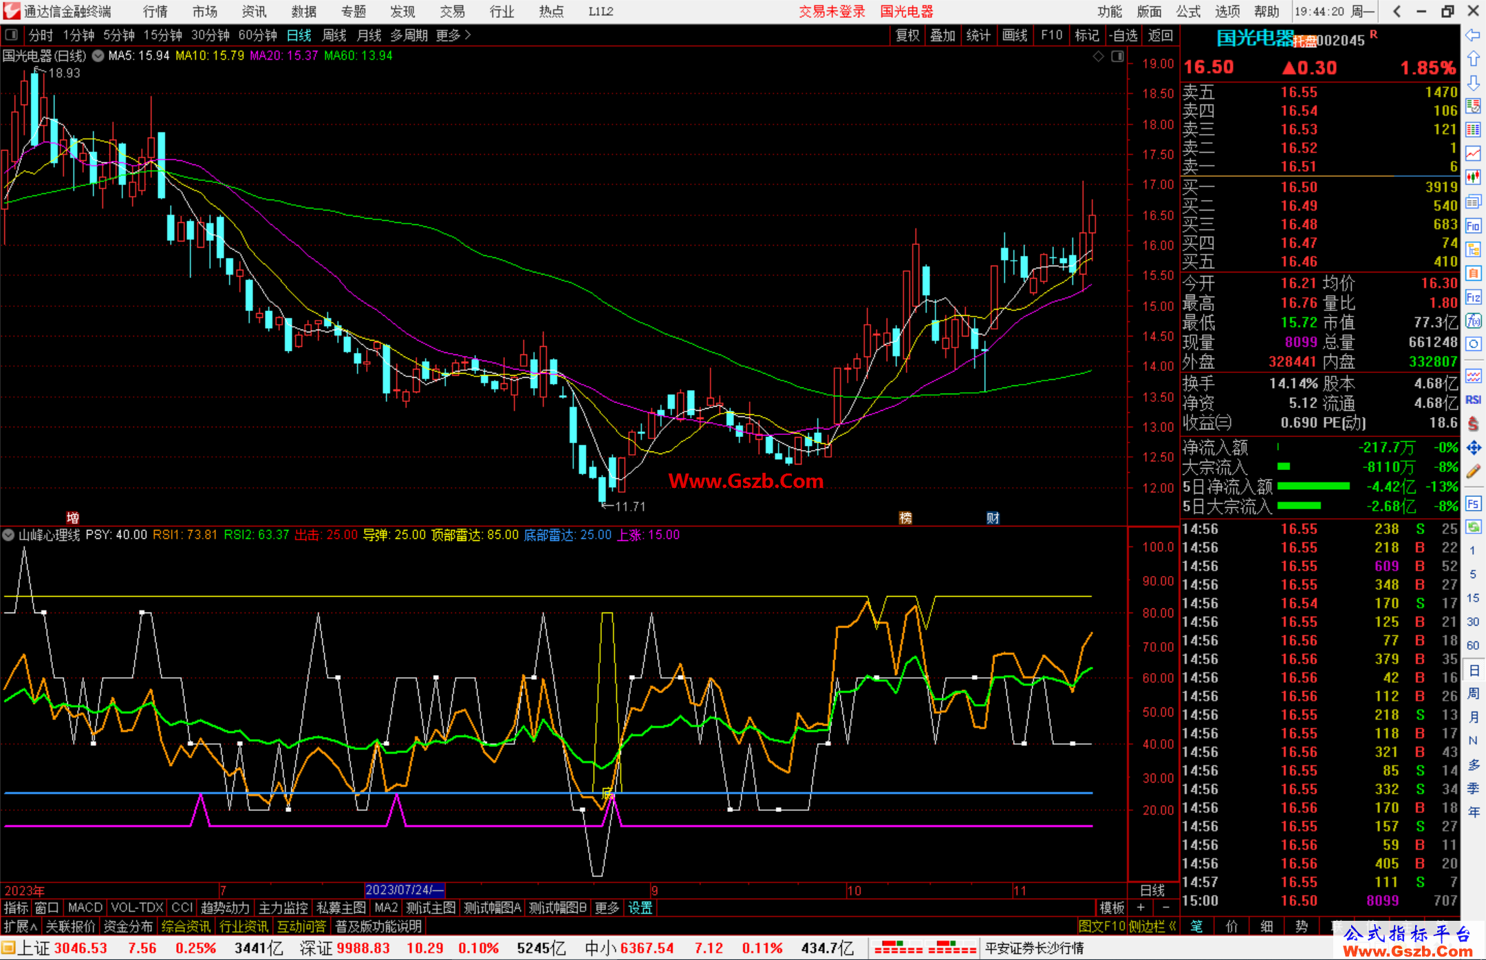This screenshot has width=1486, height=960.
Task: Click the up arrow icon in right sidebar
Action: click(x=1473, y=59)
